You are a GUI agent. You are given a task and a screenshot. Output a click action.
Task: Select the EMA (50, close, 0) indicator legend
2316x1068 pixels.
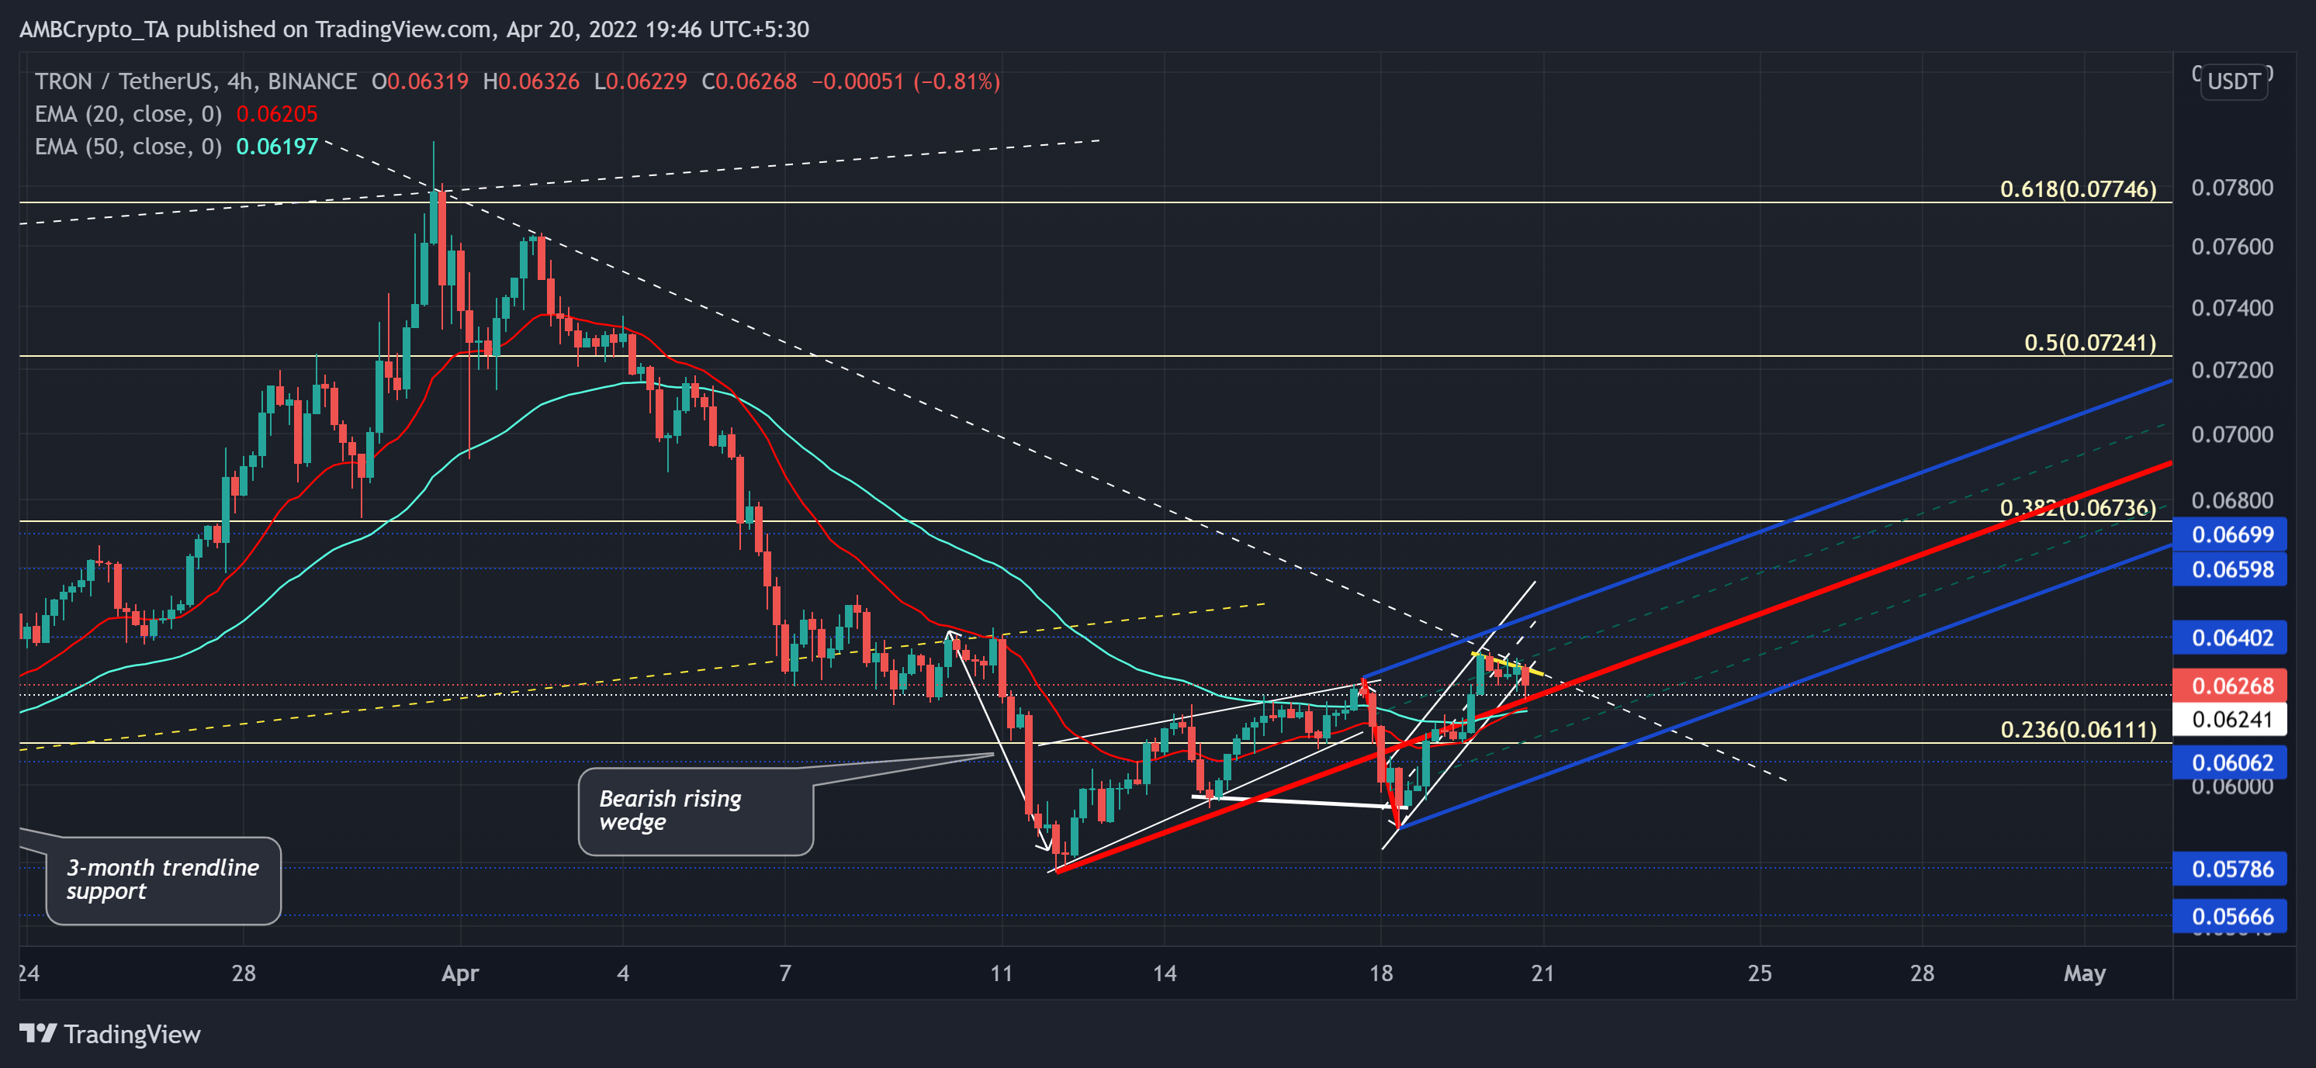[x=128, y=147]
